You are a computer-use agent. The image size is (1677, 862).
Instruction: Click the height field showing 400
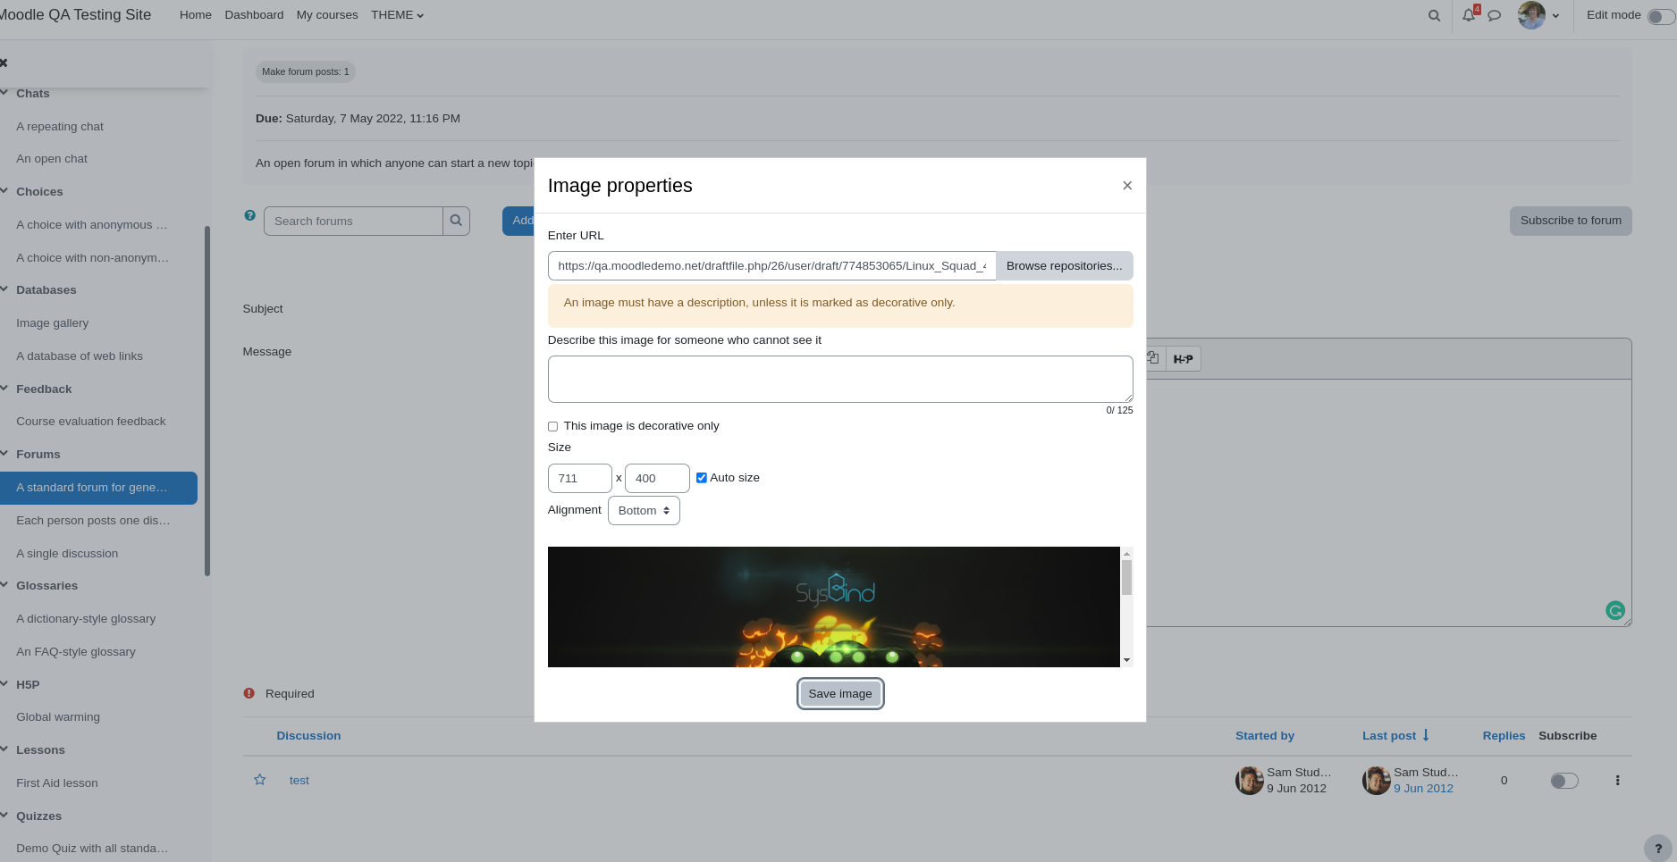point(657,478)
